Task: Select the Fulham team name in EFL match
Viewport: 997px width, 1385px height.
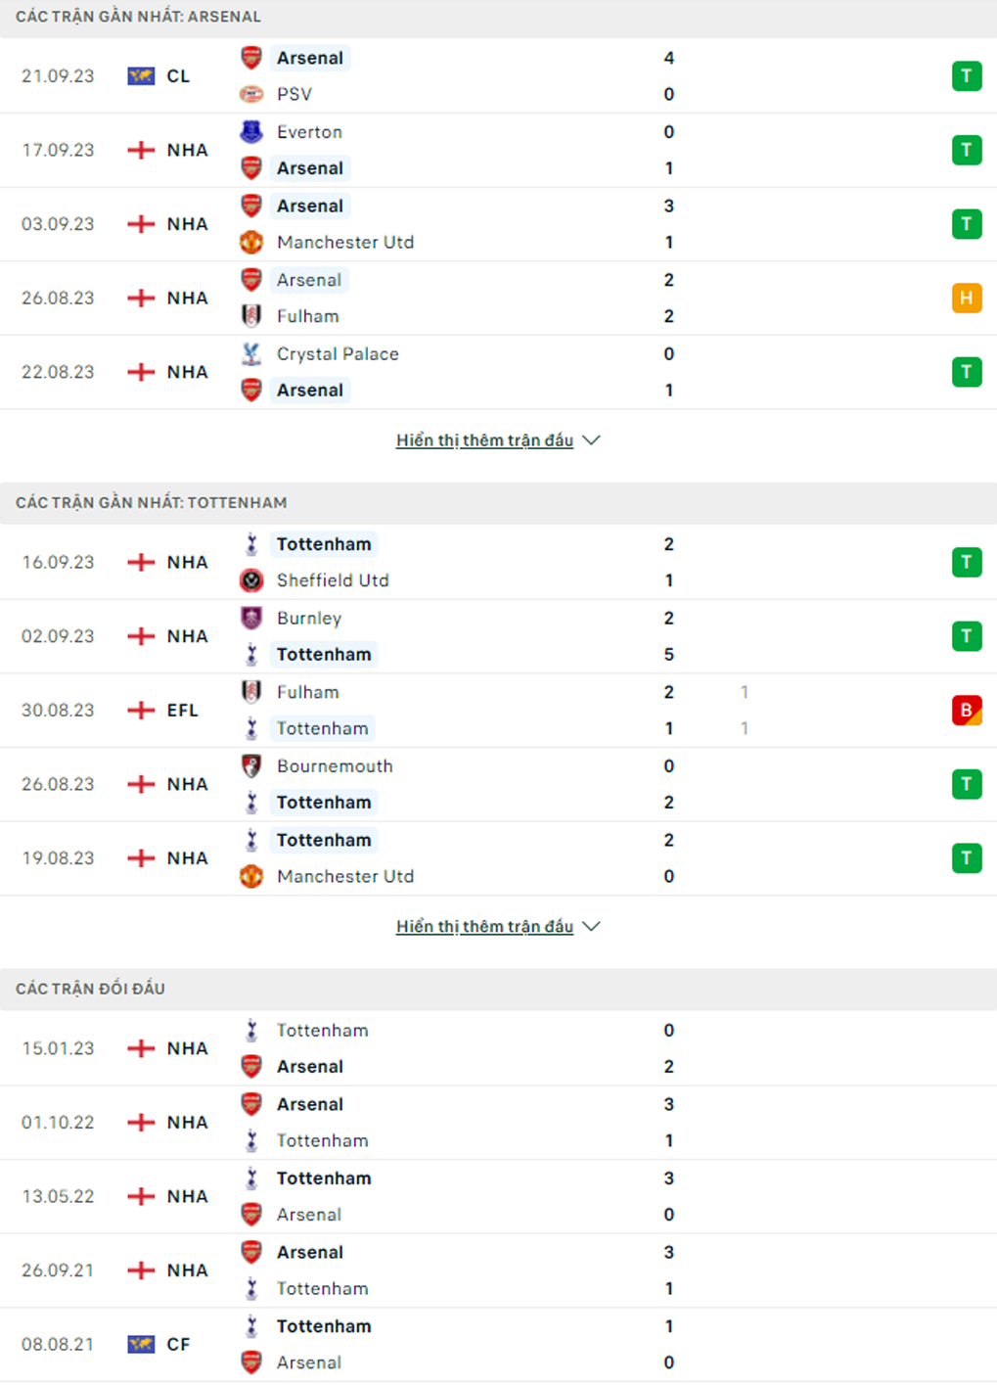Action: (307, 692)
